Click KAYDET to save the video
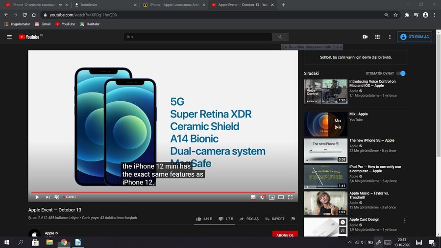Screen dimensions: 441x248 pyautogui.click(x=275, y=219)
